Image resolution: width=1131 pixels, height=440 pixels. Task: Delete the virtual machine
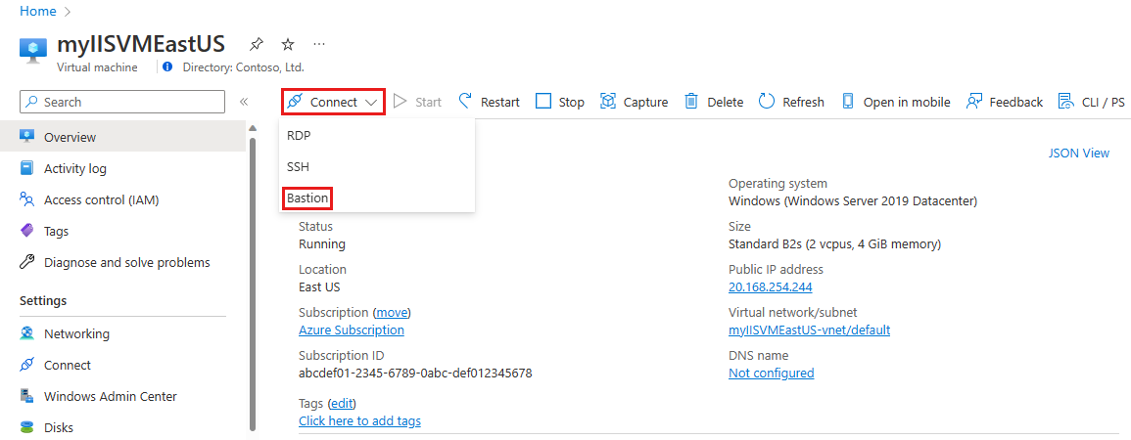click(714, 103)
